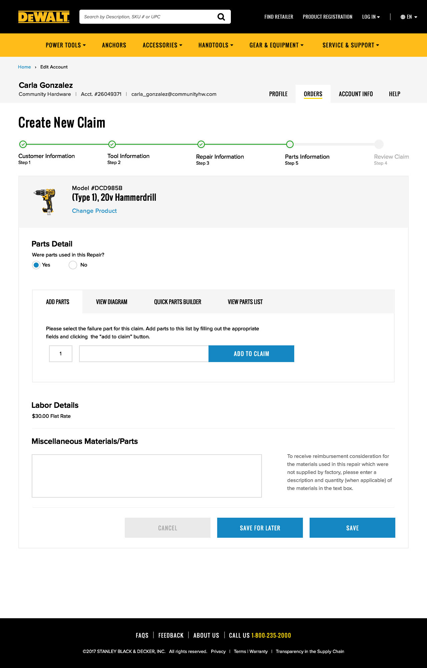Expand the Service & Support menu

pyautogui.click(x=351, y=45)
